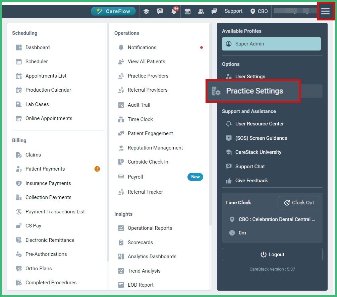Open Collection Payments
Viewport: 337px width, 297px height.
48,197
